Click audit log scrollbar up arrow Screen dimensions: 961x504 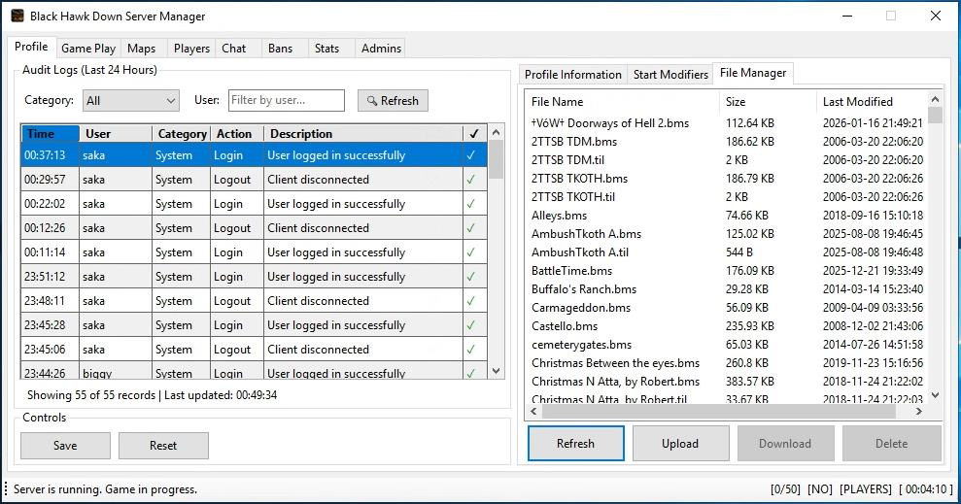coord(496,132)
